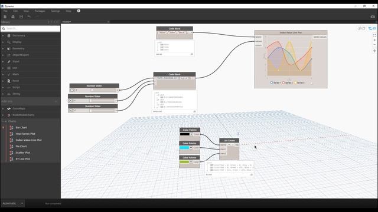The image size is (378, 212).
Task: Click the zoom out minus icon
Action: pos(374,45)
